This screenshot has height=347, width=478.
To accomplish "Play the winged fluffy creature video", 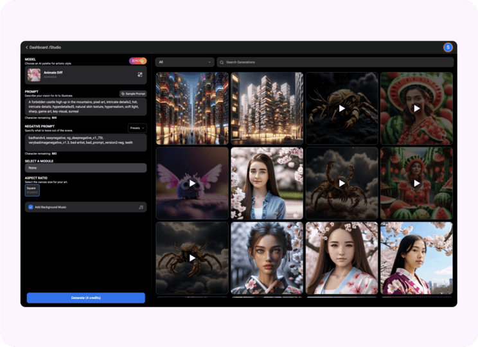I will 192,183.
